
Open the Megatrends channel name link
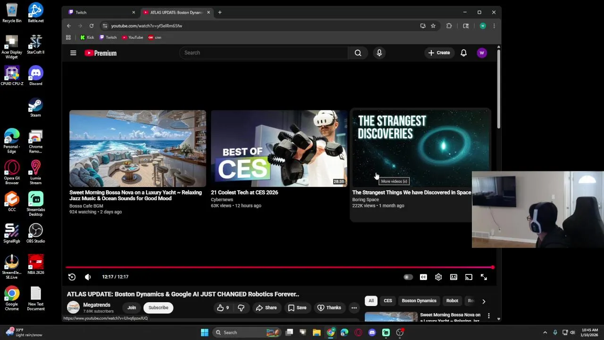coord(97,305)
